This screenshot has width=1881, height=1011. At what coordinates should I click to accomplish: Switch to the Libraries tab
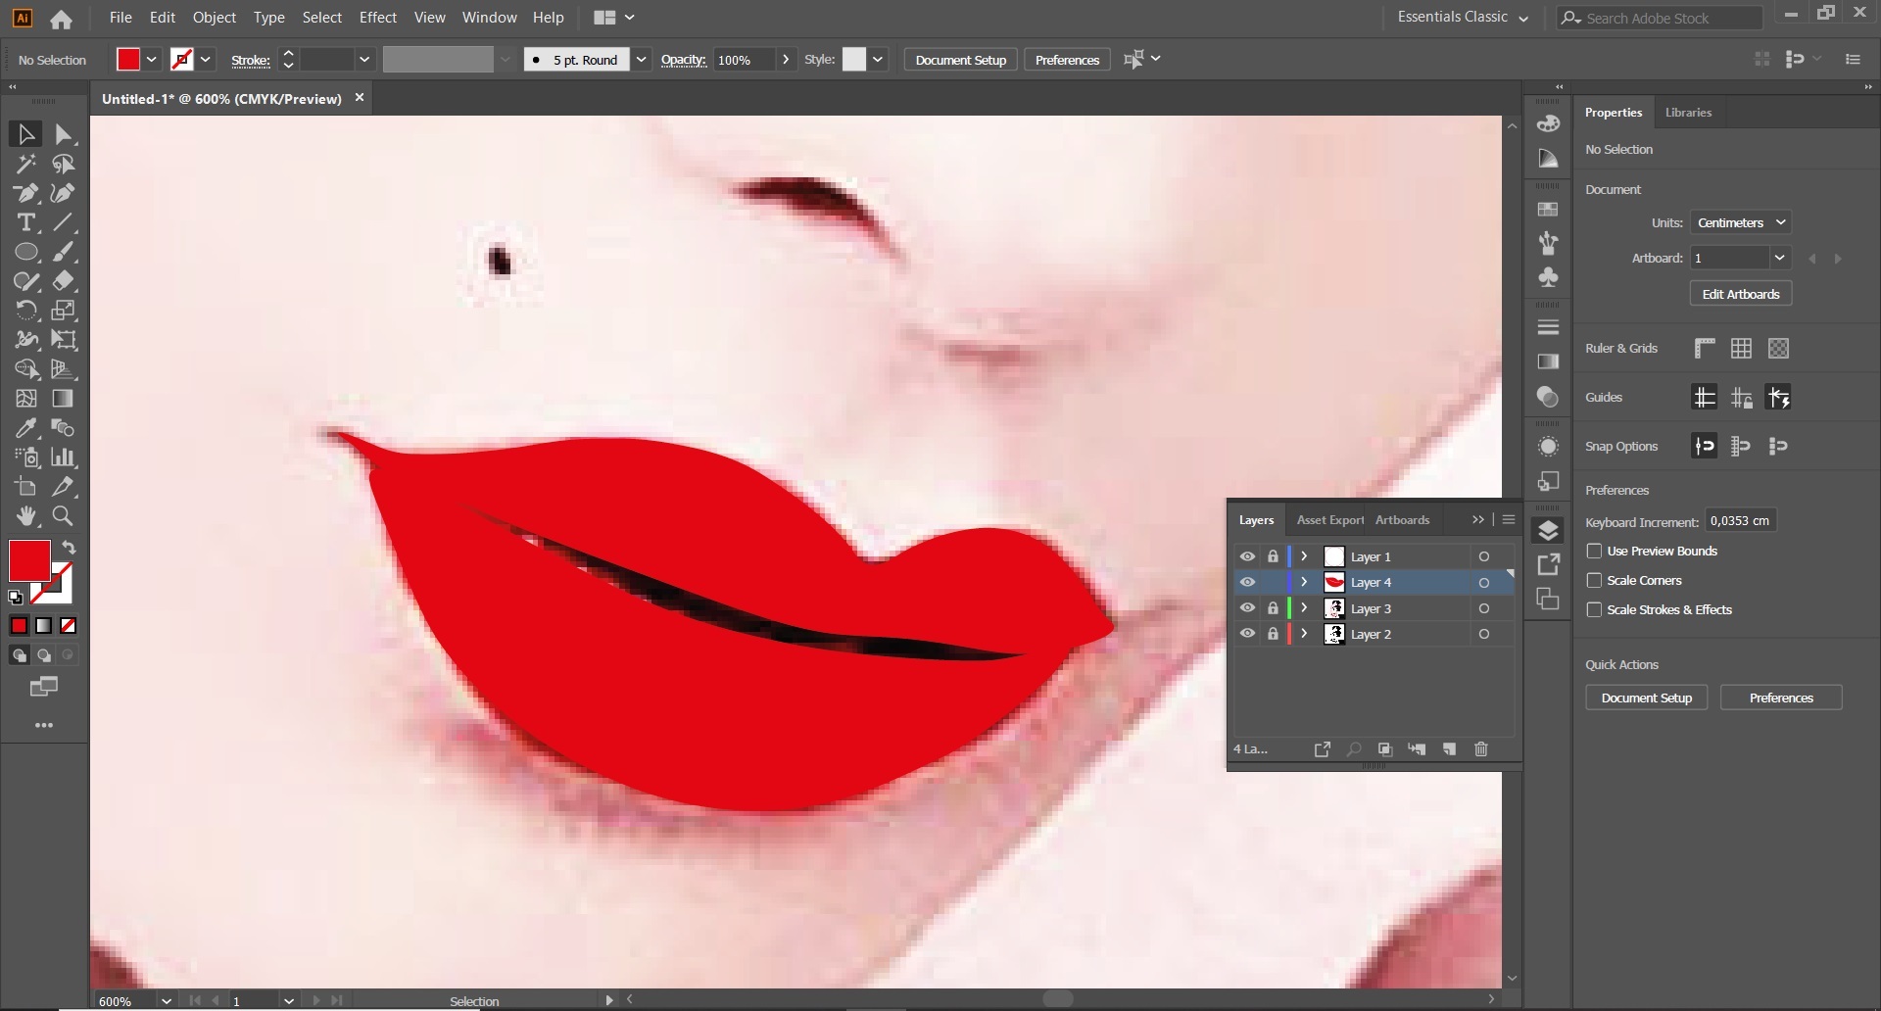point(1688,113)
